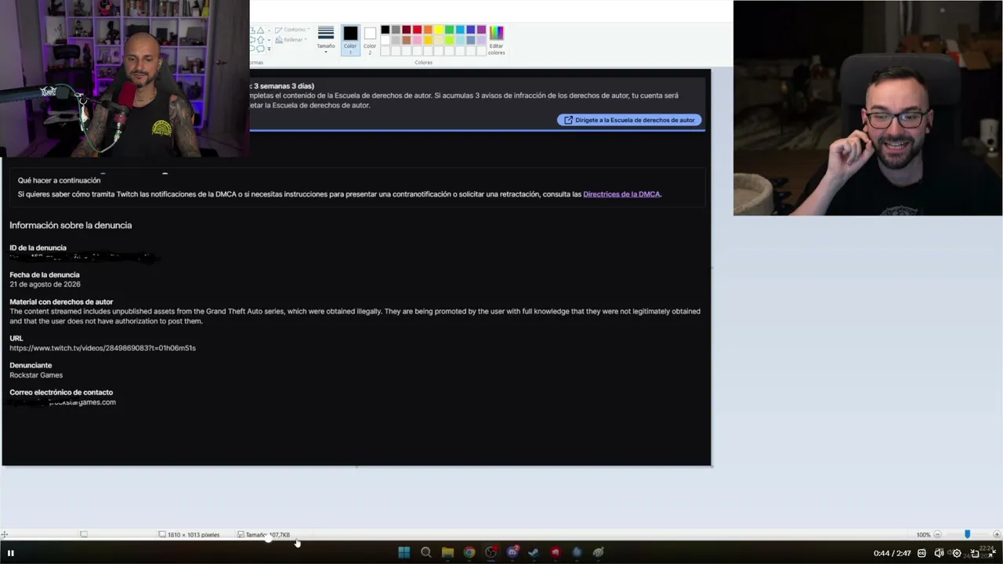Screen dimensions: 1003x564
Task: Click the right streamer webcam overlay
Action: [x=867, y=108]
